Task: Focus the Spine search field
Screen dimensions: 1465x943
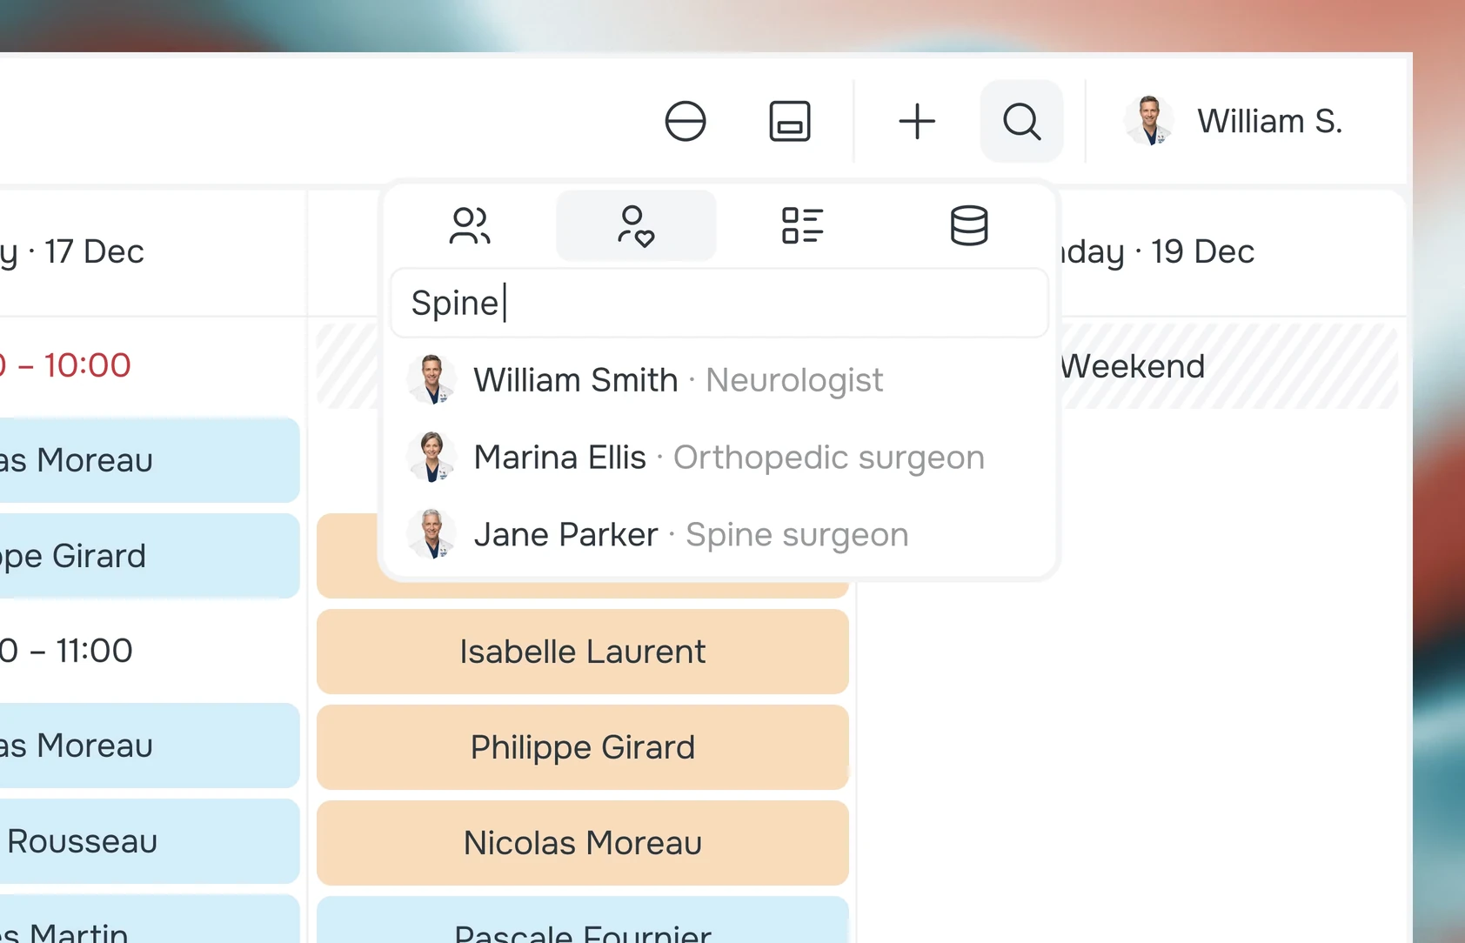Action: (719, 303)
